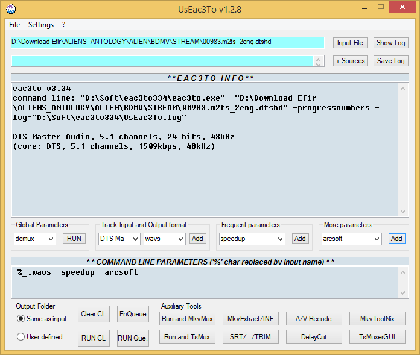Click the 'DTS Master Audio, 5.1 channels' line
The image size is (420, 355).
(x=124, y=137)
